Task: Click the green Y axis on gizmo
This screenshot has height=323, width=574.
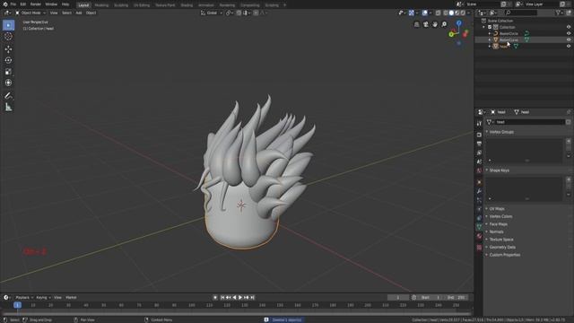Action: pos(452,34)
